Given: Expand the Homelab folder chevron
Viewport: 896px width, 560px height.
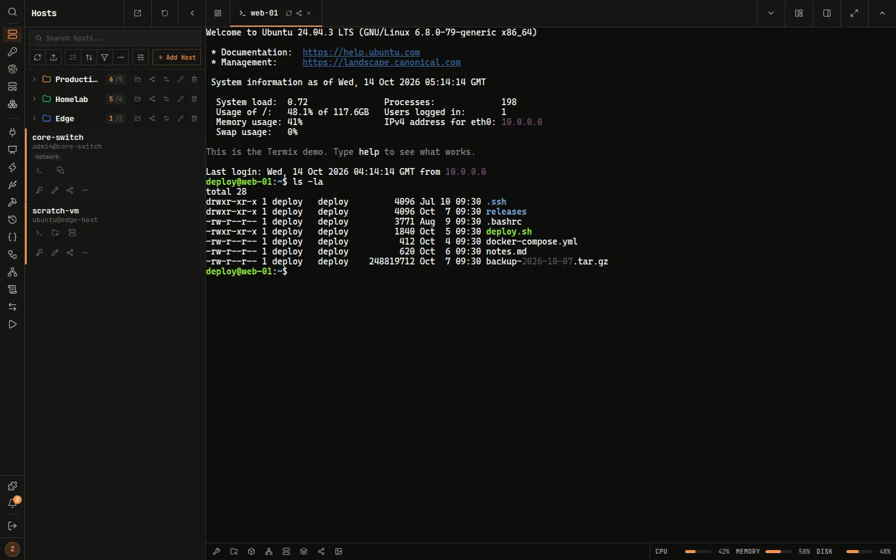Looking at the screenshot, I should [x=34, y=99].
